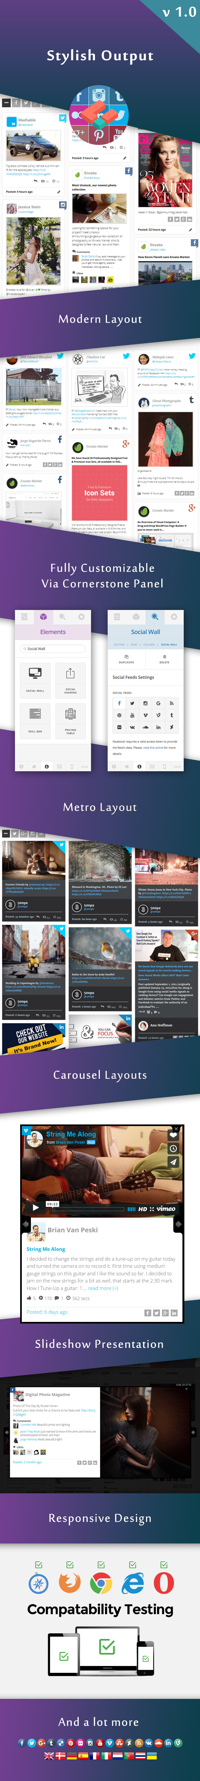Click the Vimeo like heart icon
Viewport: 200px width, 1781px height.
174,1135
